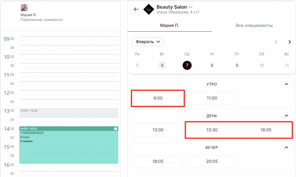Image resolution: width=296 pixels, height=177 pixels.
Task: Click the Beauty Salon diamond logo
Action: coord(149,9)
